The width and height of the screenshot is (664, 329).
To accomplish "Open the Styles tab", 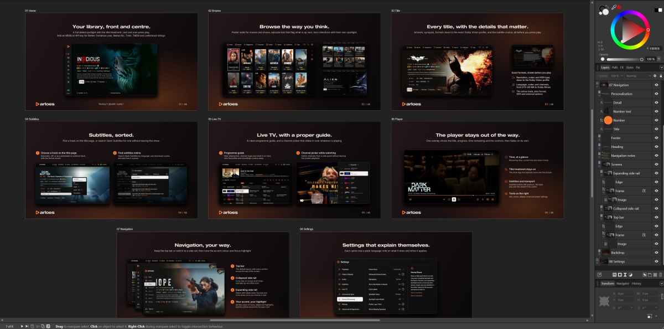I will coord(630,68).
